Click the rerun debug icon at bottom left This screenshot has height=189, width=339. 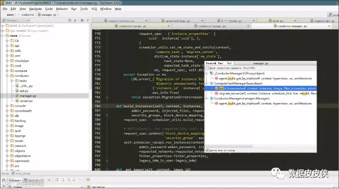pos(3,180)
